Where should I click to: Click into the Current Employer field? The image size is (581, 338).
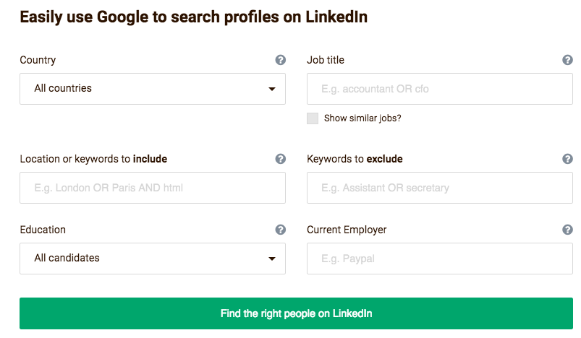pos(440,259)
